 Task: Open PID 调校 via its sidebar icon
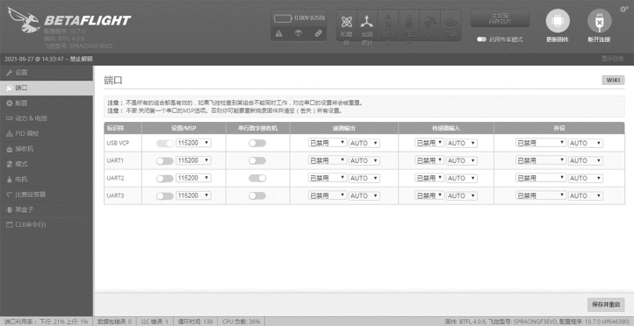[10, 134]
